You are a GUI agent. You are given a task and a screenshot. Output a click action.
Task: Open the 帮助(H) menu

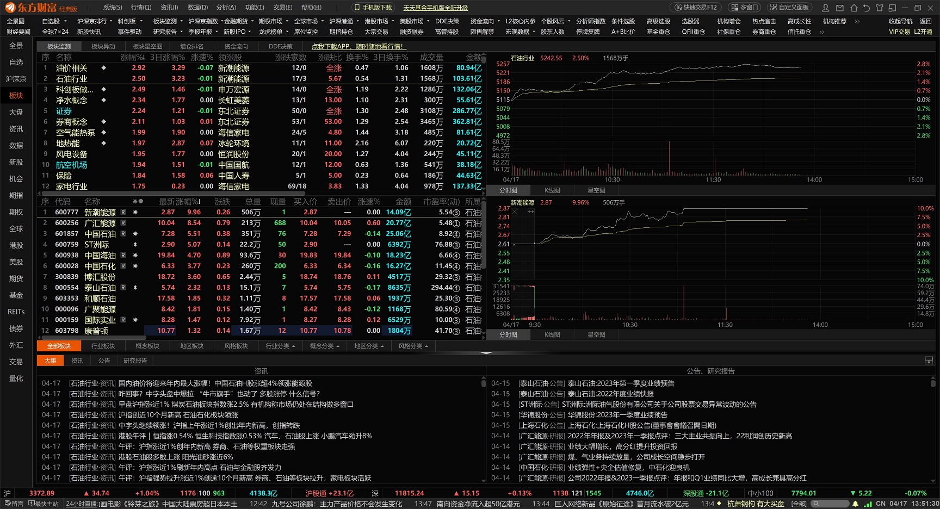(x=311, y=8)
